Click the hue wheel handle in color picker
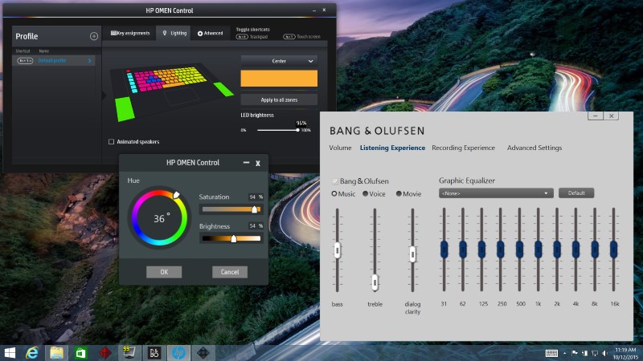643x361 pixels. 176,194
